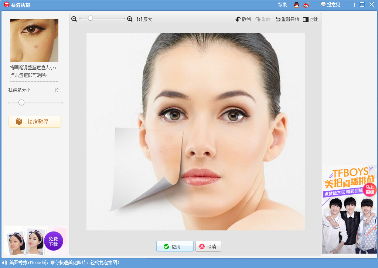Image resolution: width=378 pixels, height=268 pixels.
Task: Log in with the QQ penguin icon
Action: [296, 5]
